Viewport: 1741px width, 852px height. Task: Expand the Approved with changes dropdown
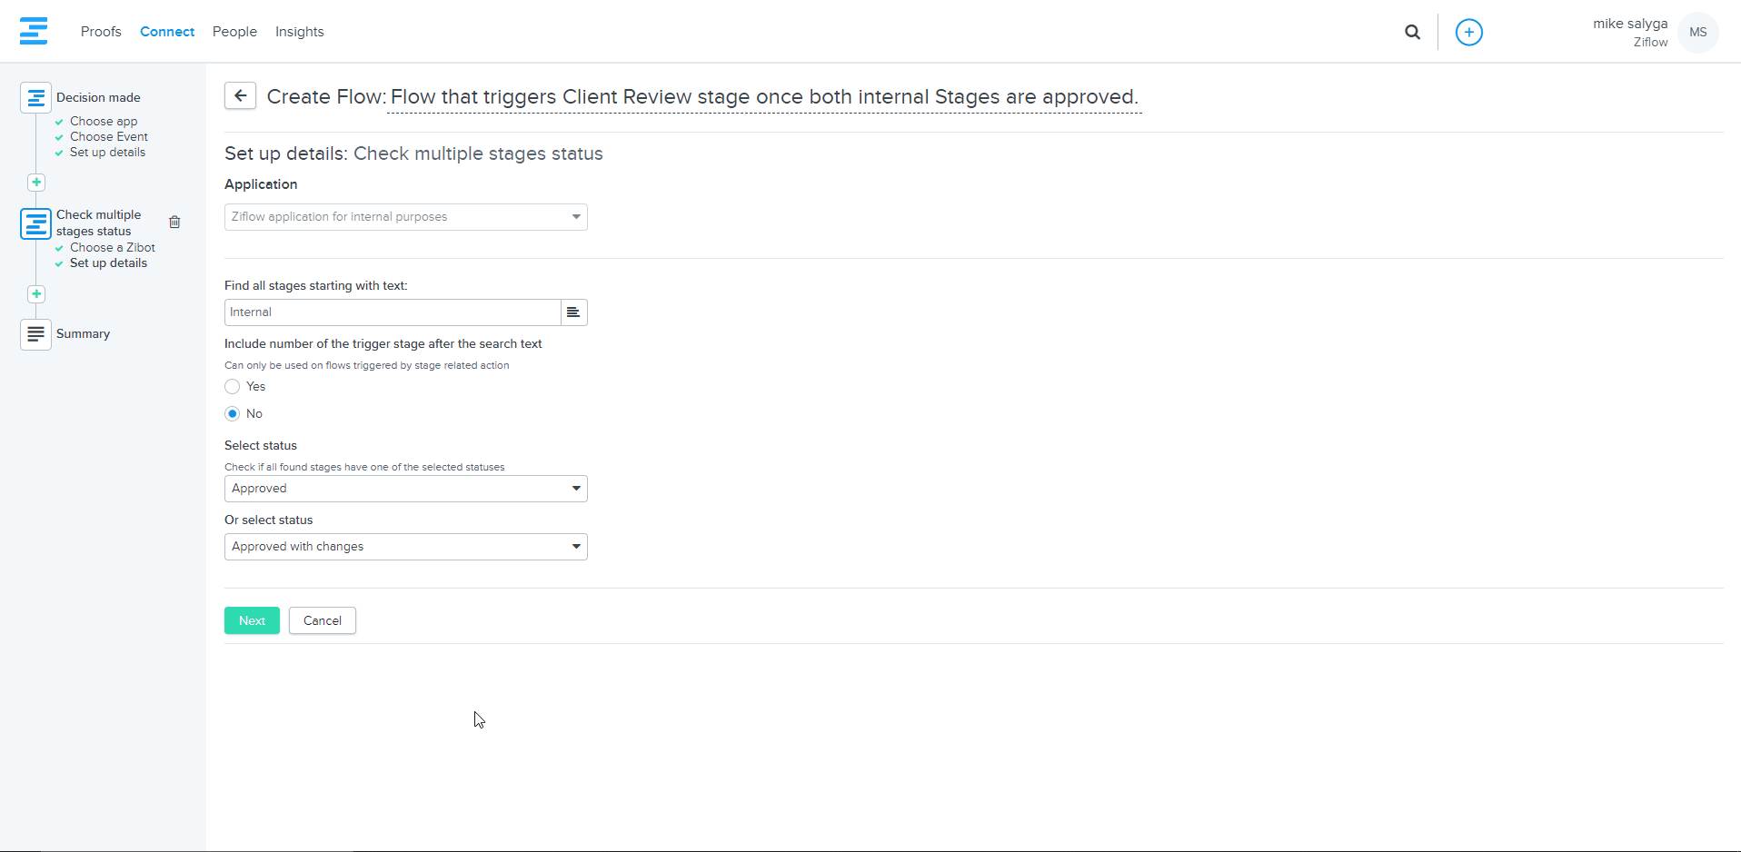click(x=406, y=547)
